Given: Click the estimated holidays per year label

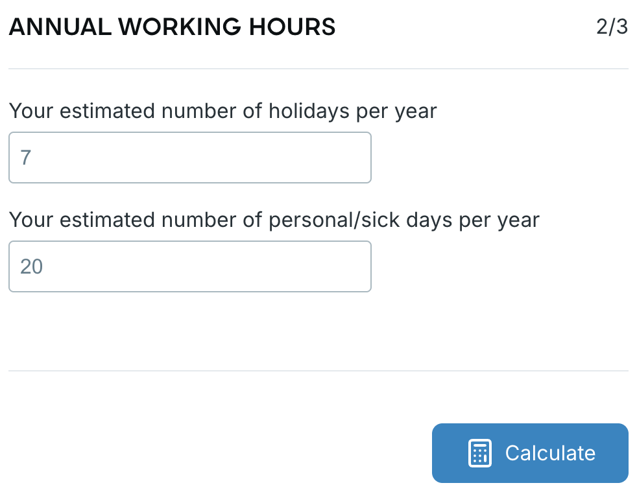Looking at the screenshot, I should tap(222, 112).
